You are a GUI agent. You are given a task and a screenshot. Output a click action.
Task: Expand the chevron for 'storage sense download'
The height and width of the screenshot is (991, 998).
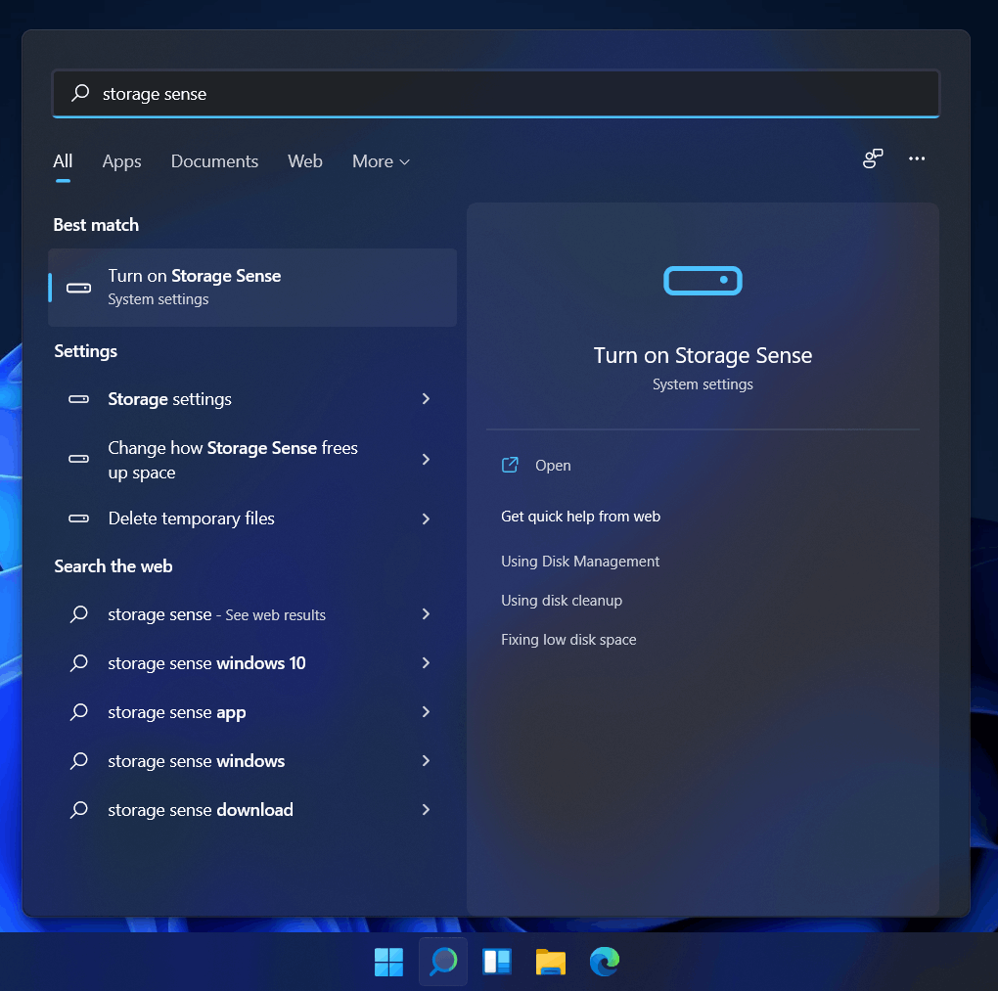tap(426, 810)
